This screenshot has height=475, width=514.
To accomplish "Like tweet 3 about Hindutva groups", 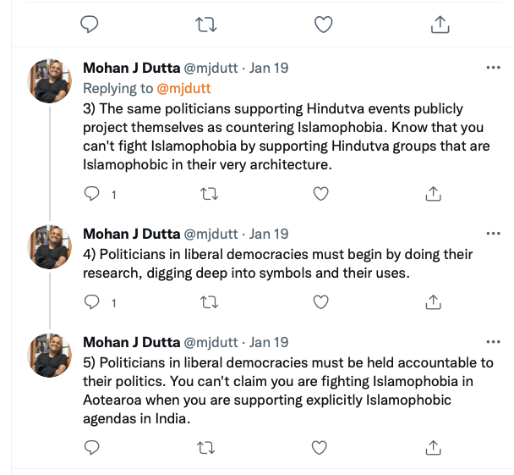I will click(x=320, y=194).
